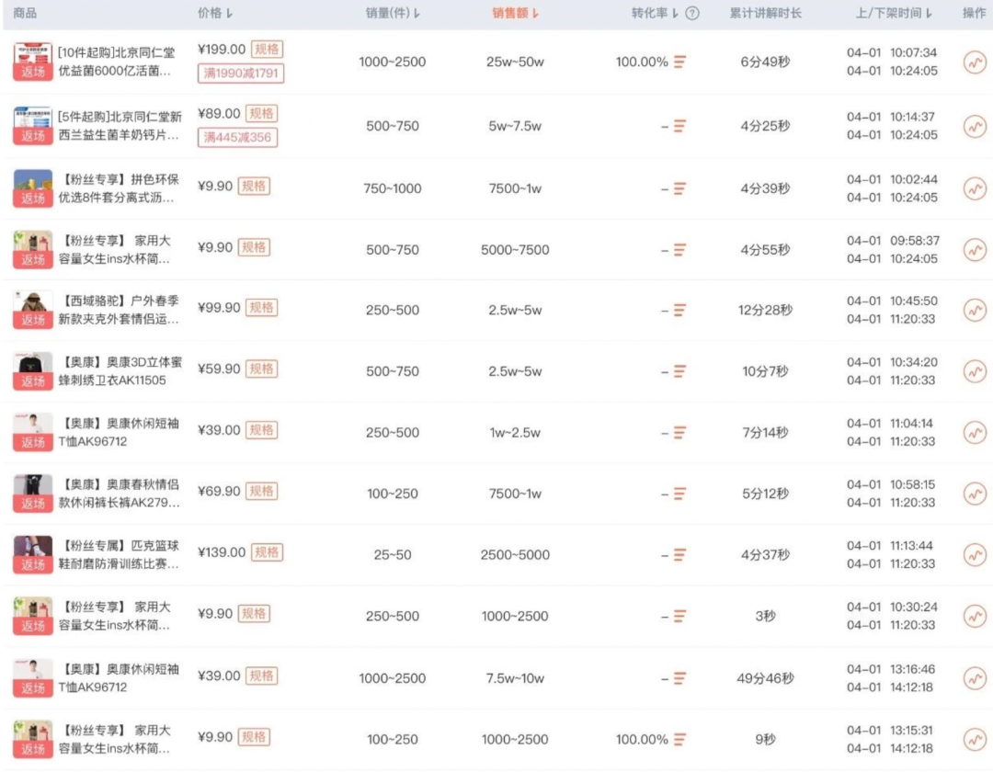The width and height of the screenshot is (993, 772).
Task: Click 规格 tag next to ¥139.00
Action: coord(268,552)
